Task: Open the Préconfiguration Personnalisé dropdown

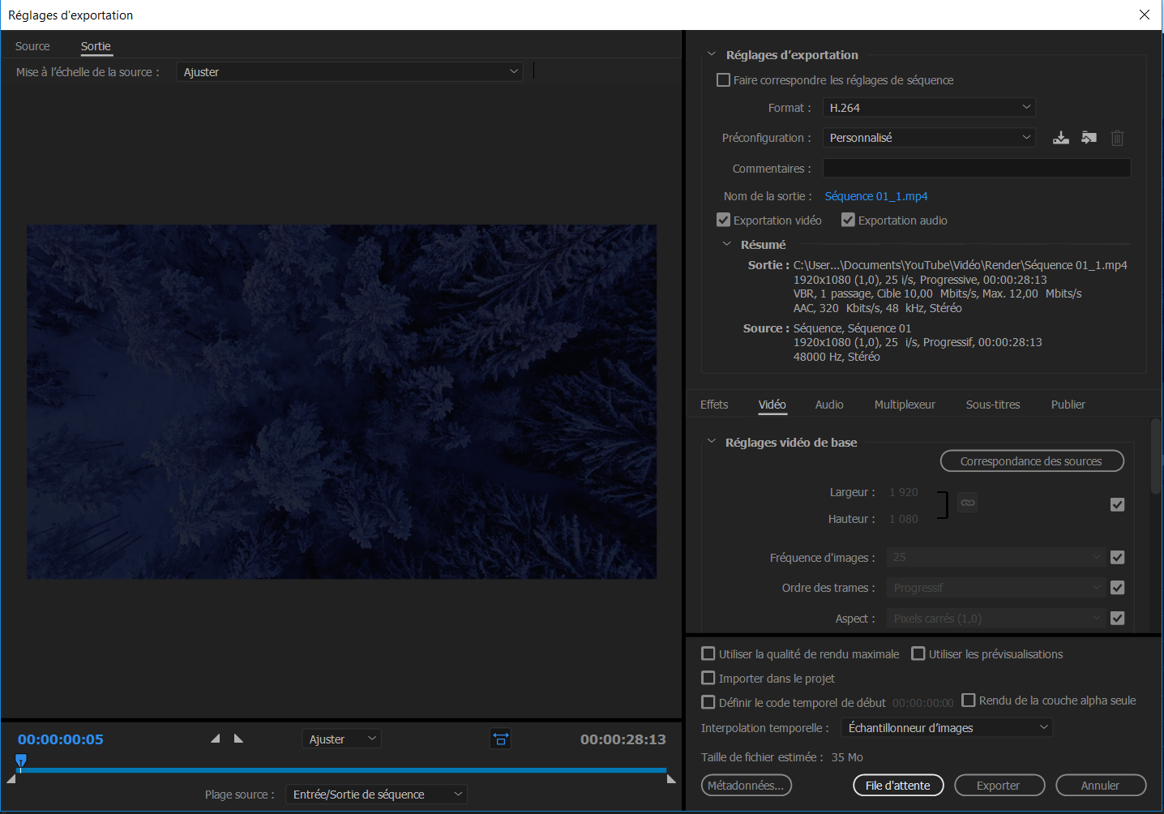Action: [929, 138]
